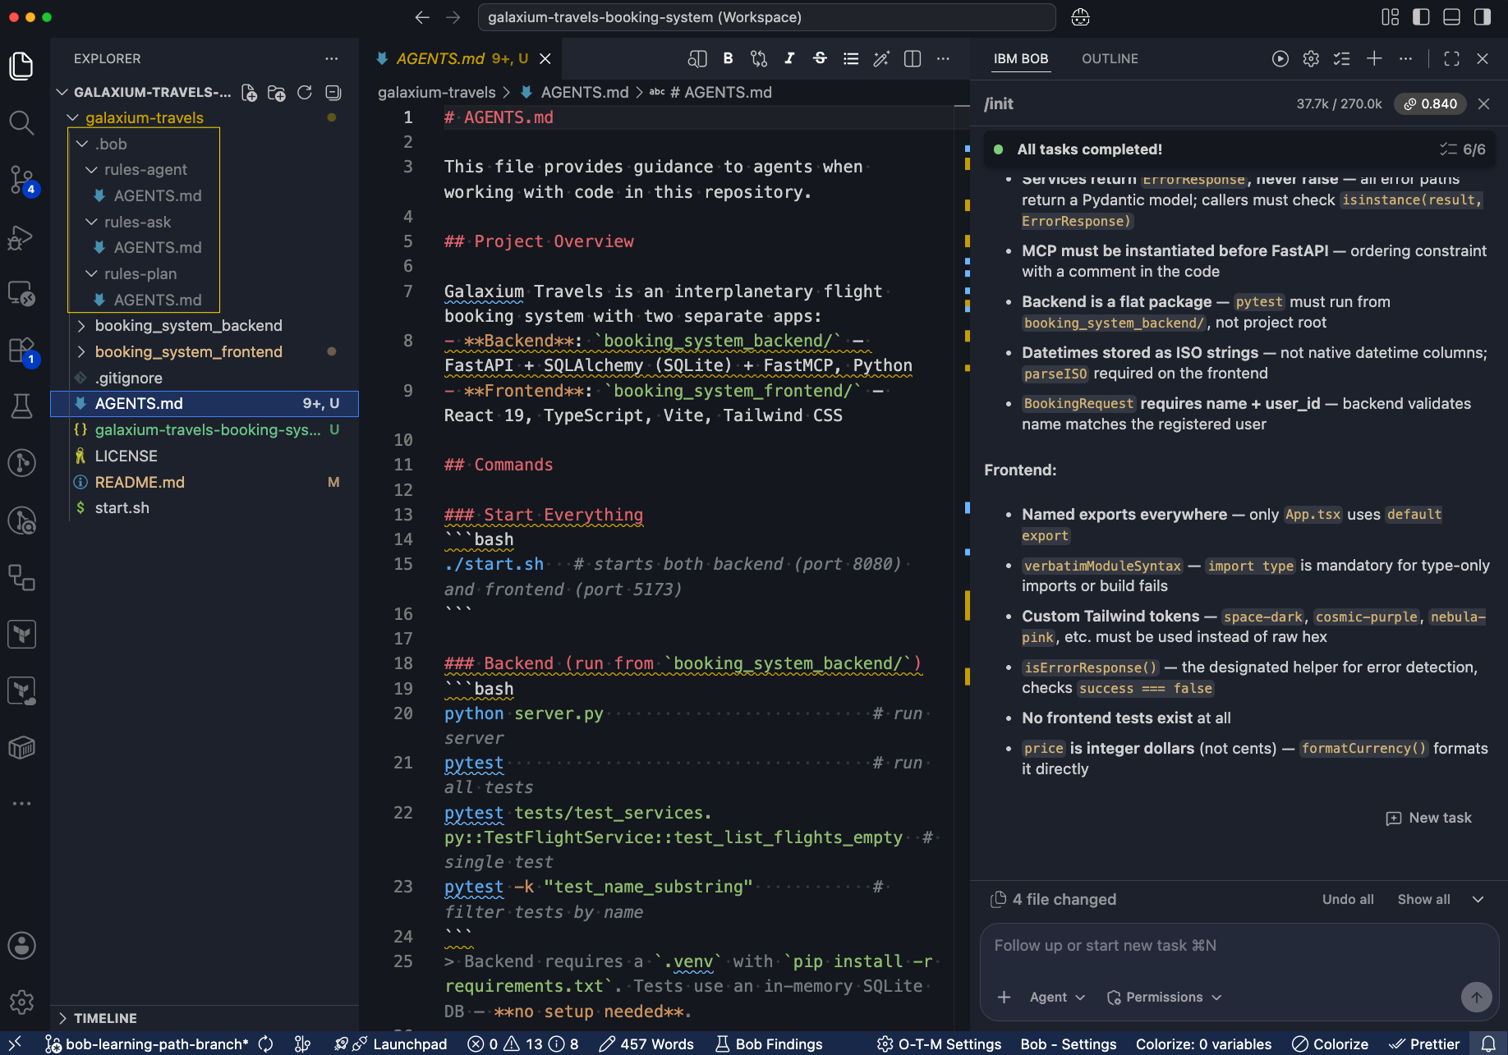
Task: Open markdown preview to the side
Action: click(x=697, y=58)
